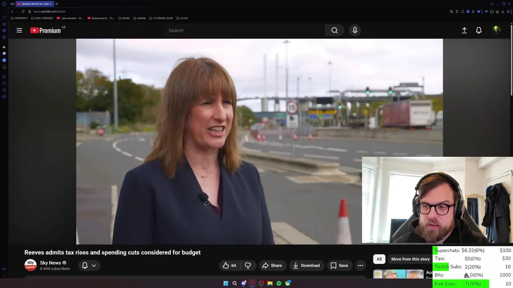Open the browser extensions cube icon
513x288 pixels.
coord(492,12)
